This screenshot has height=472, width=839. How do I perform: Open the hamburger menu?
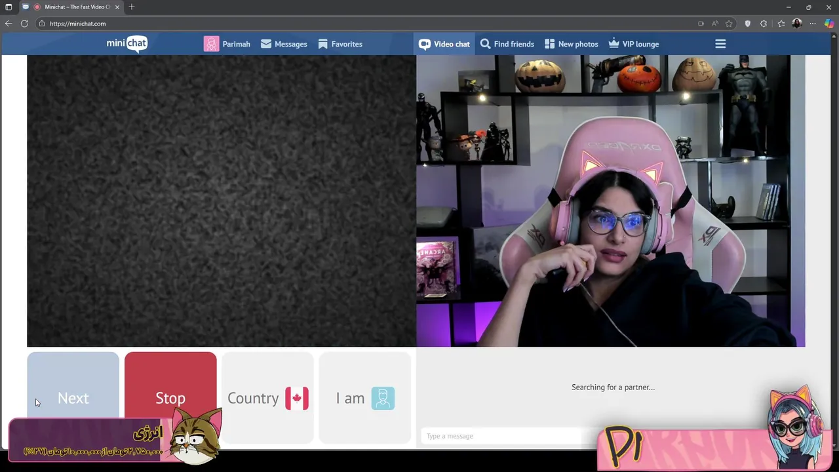tap(720, 44)
